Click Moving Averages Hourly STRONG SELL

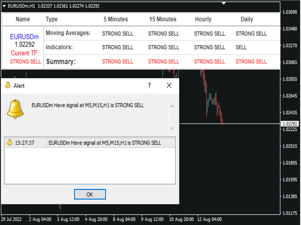[209, 34]
